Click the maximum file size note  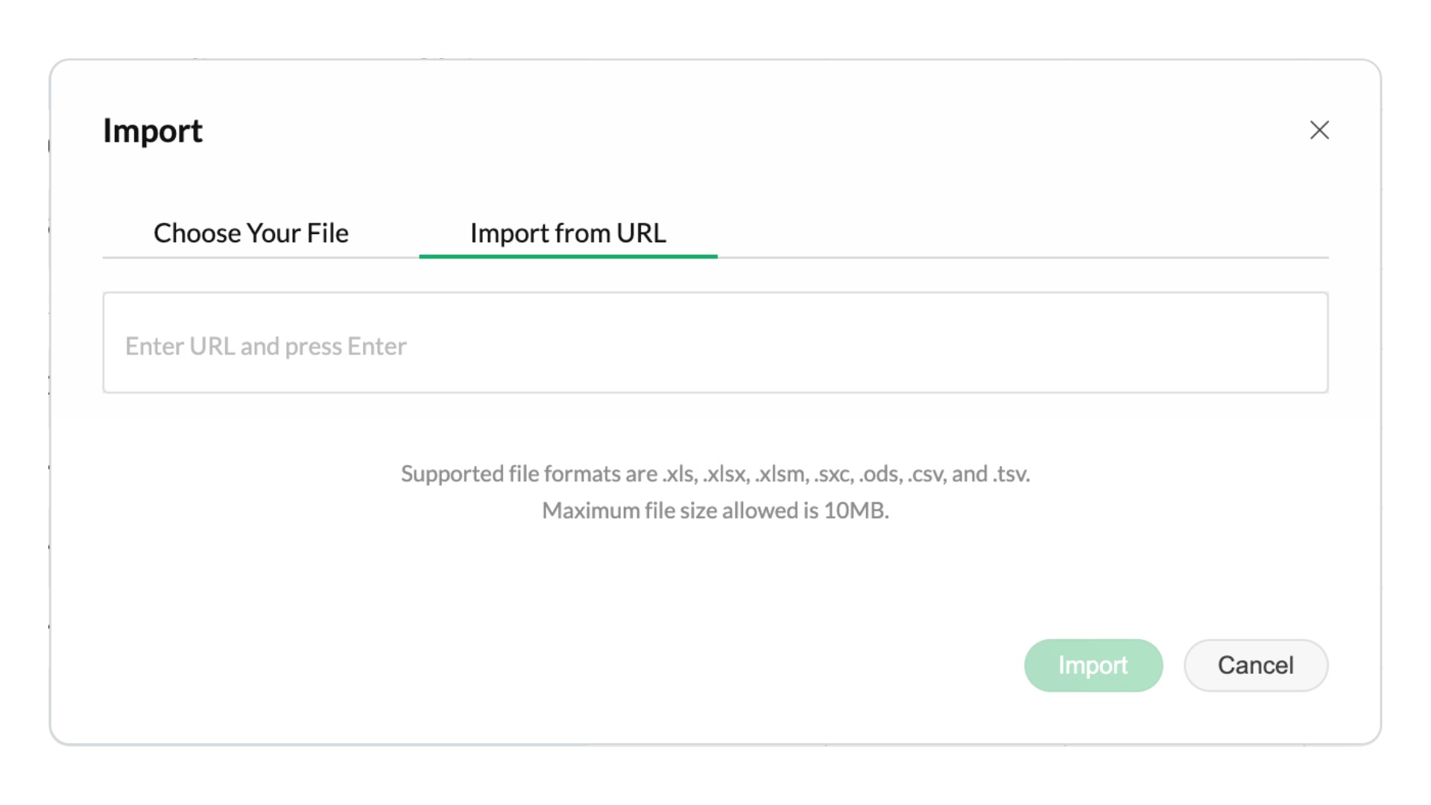point(715,511)
